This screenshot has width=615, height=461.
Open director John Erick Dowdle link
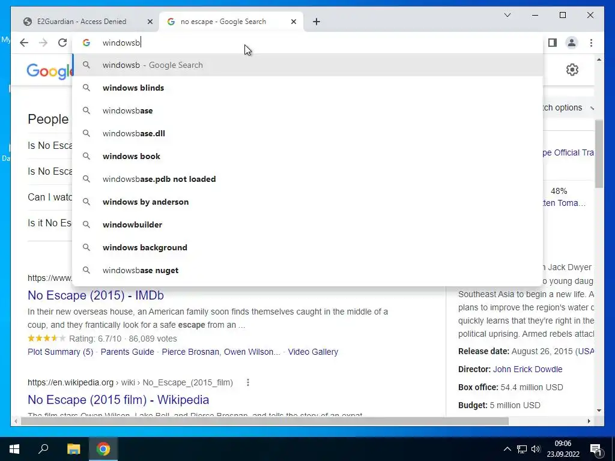527,369
